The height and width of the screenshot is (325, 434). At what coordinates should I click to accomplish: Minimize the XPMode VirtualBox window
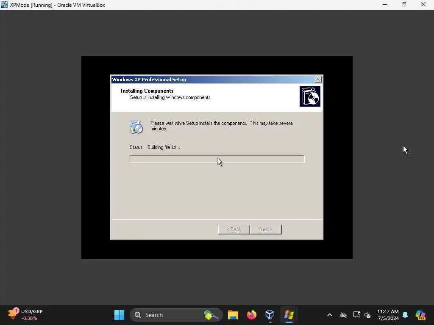pos(385,5)
